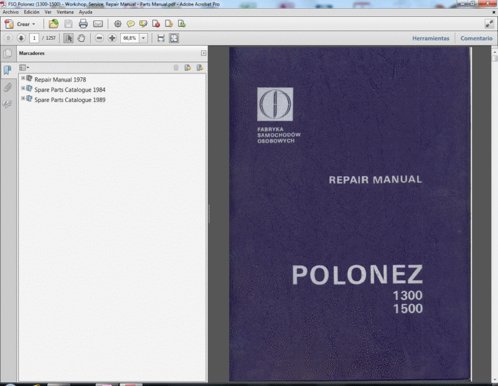
Task: Expand the Repair Manual 1978 bookmark
Action: point(23,78)
